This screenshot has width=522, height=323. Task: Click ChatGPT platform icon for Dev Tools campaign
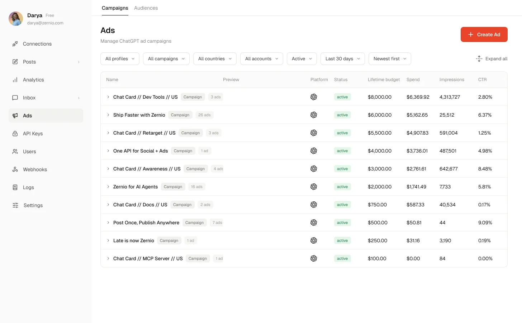click(x=314, y=97)
